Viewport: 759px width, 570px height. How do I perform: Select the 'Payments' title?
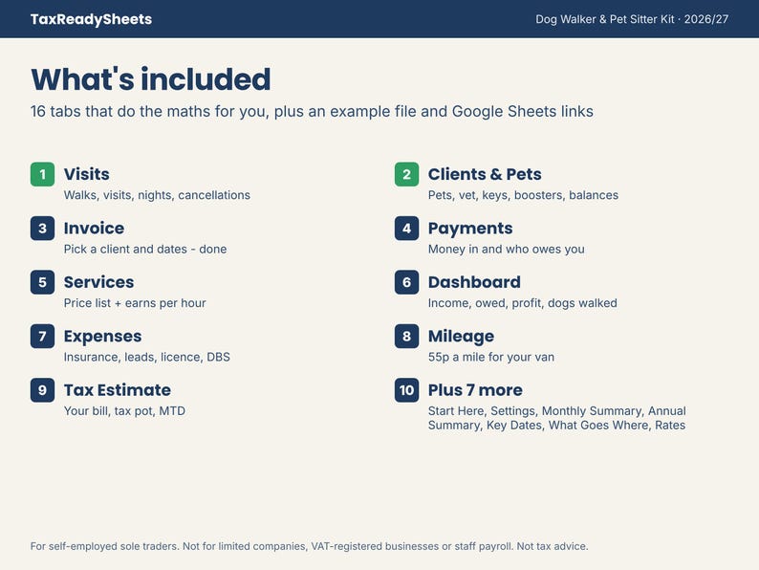coord(470,229)
